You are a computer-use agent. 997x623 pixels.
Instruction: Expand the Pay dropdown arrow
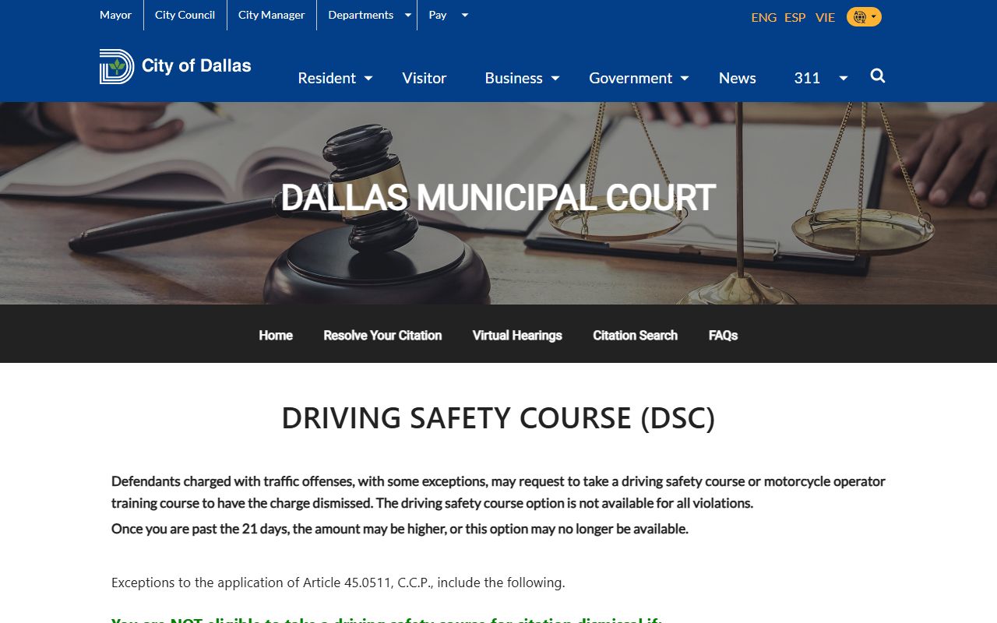pyautogui.click(x=465, y=15)
